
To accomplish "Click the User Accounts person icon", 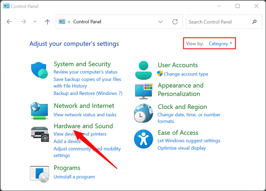I will tap(143, 70).
